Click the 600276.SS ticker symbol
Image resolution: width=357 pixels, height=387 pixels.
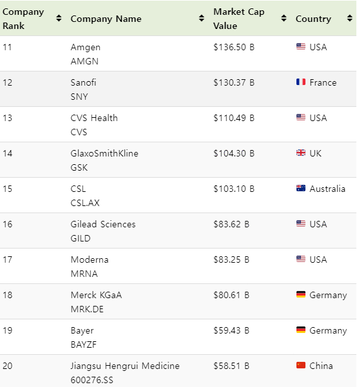92,380
